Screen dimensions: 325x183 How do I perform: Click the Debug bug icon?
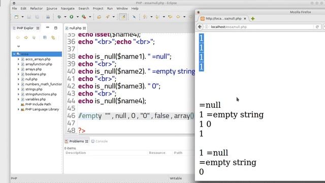click(59, 17)
